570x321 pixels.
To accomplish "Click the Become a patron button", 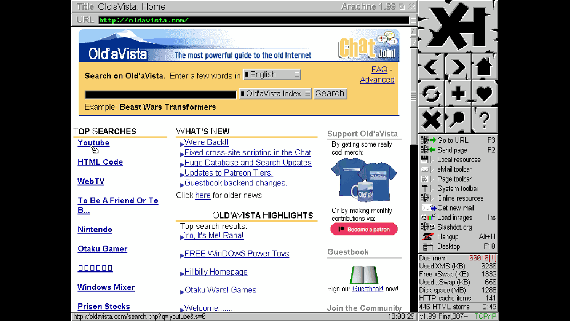I will (x=364, y=229).
